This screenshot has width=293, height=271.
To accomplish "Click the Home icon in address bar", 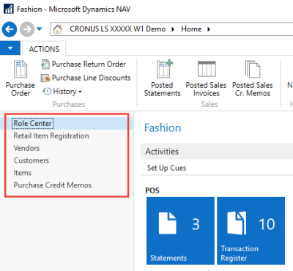I will point(58,29).
